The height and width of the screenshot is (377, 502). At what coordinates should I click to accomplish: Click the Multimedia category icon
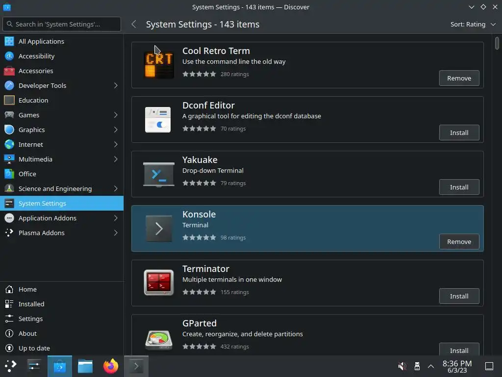coord(9,160)
